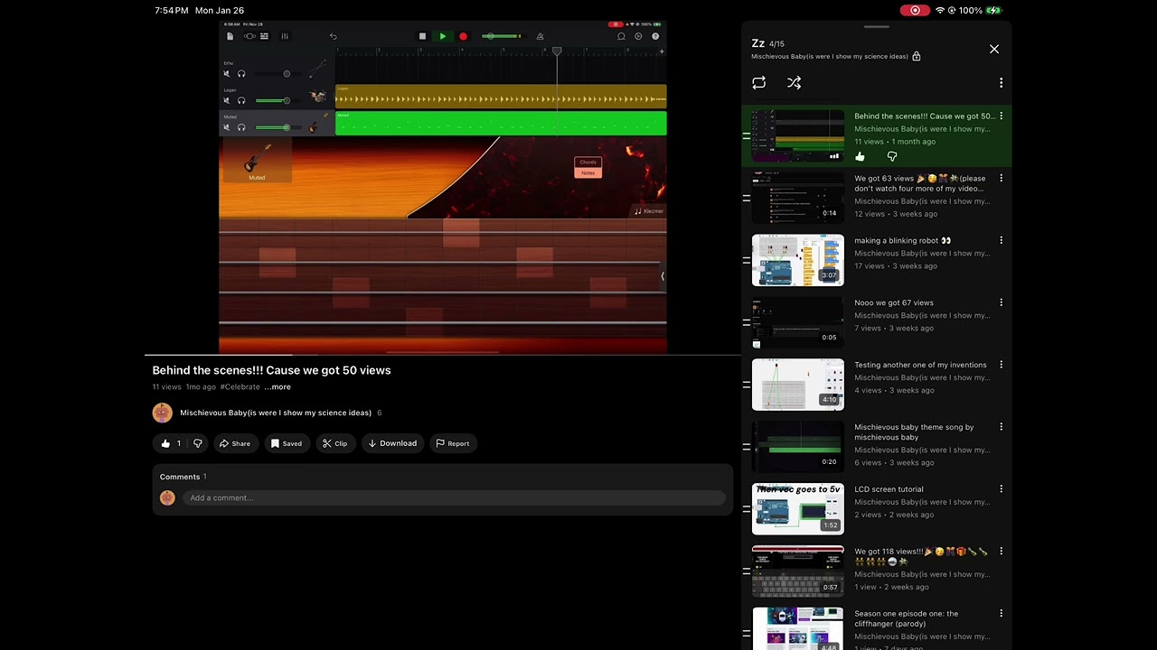1157x650 pixels.
Task: Mute the Loqan drum track
Action: coord(227,100)
